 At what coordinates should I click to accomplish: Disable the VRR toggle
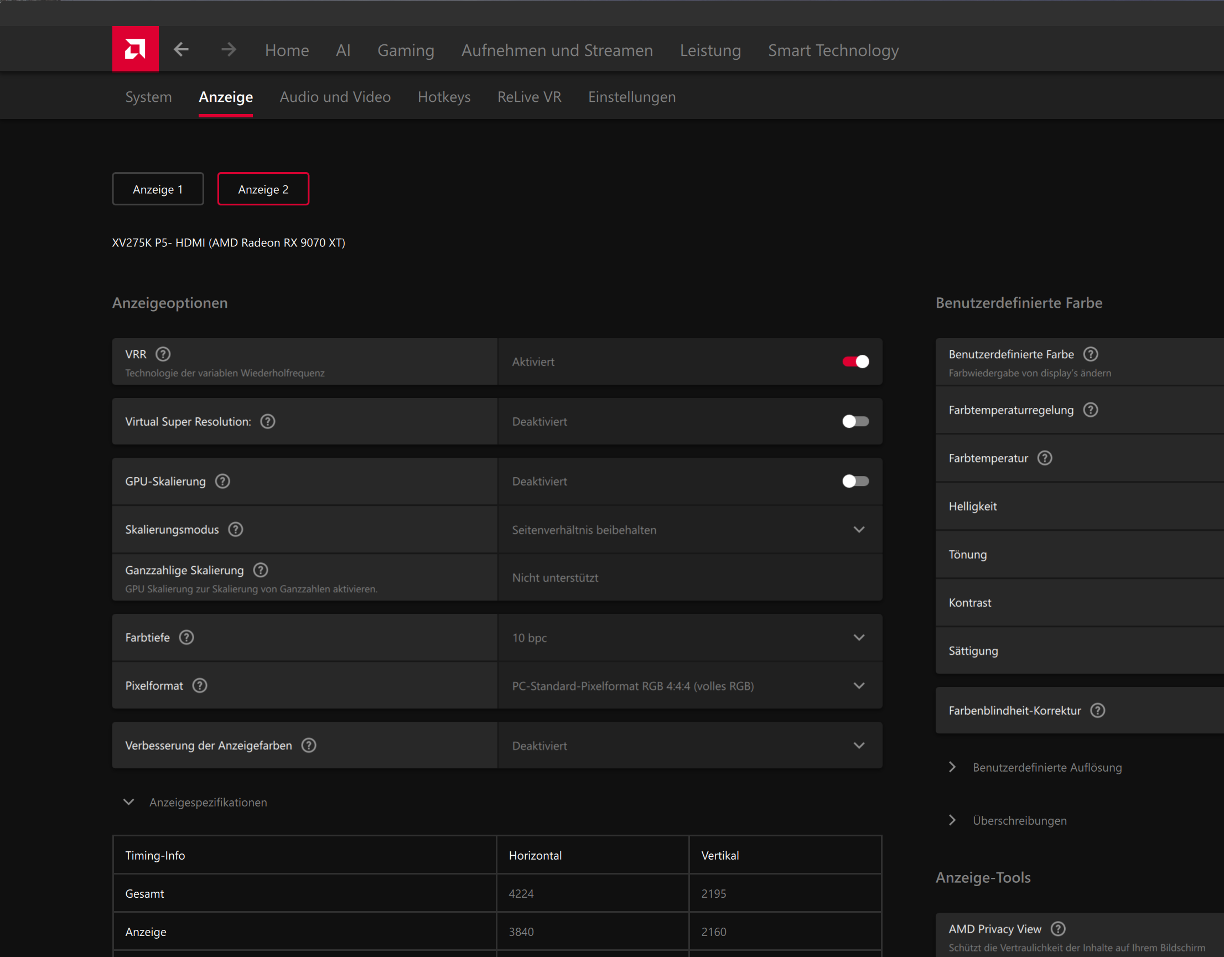[x=855, y=361]
